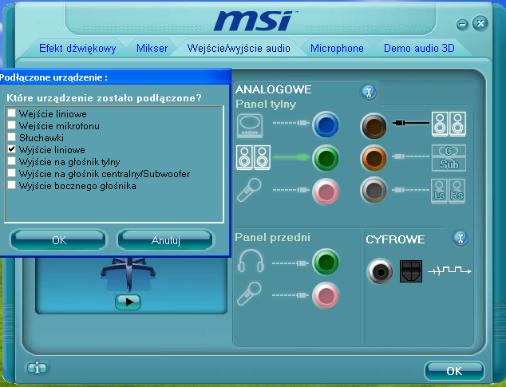Click the pink microphone jack on rear panel
The width and height of the screenshot is (506, 387).
[326, 192]
